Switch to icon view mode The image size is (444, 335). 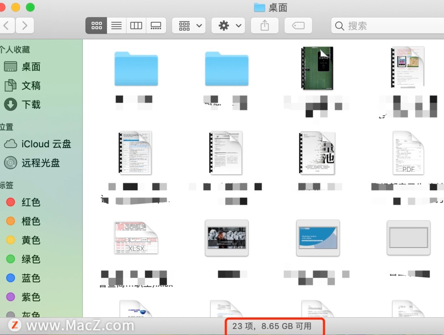pyautogui.click(x=96, y=26)
